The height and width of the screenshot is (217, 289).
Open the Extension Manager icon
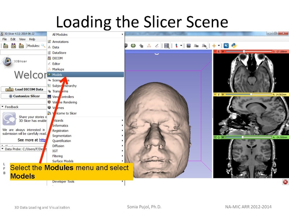[226, 46]
